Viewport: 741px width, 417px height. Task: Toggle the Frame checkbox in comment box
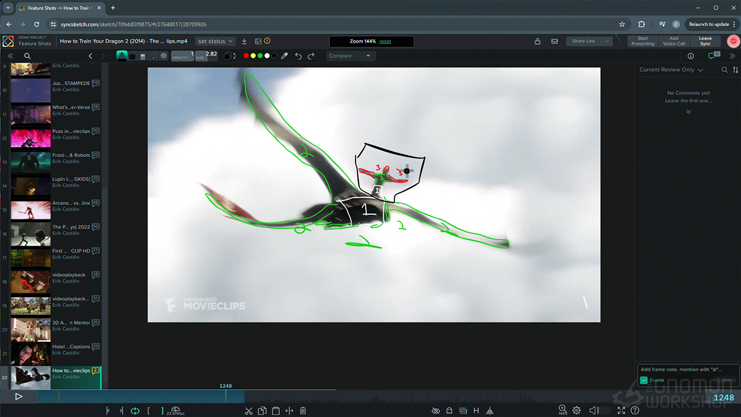point(644,381)
